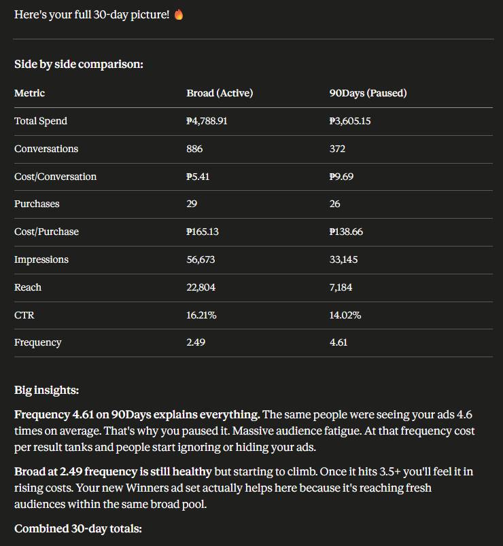Click the 33,145 impressions value

[343, 259]
